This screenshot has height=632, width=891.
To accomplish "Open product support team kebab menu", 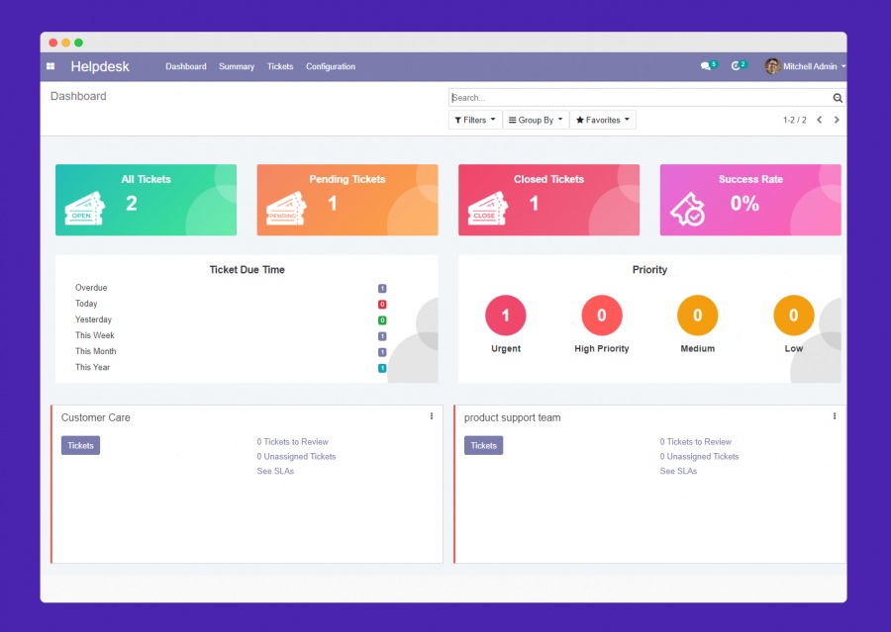I will (835, 416).
